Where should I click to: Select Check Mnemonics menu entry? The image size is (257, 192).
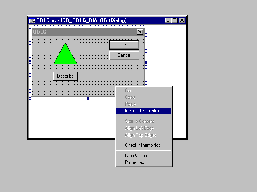(x=142, y=145)
